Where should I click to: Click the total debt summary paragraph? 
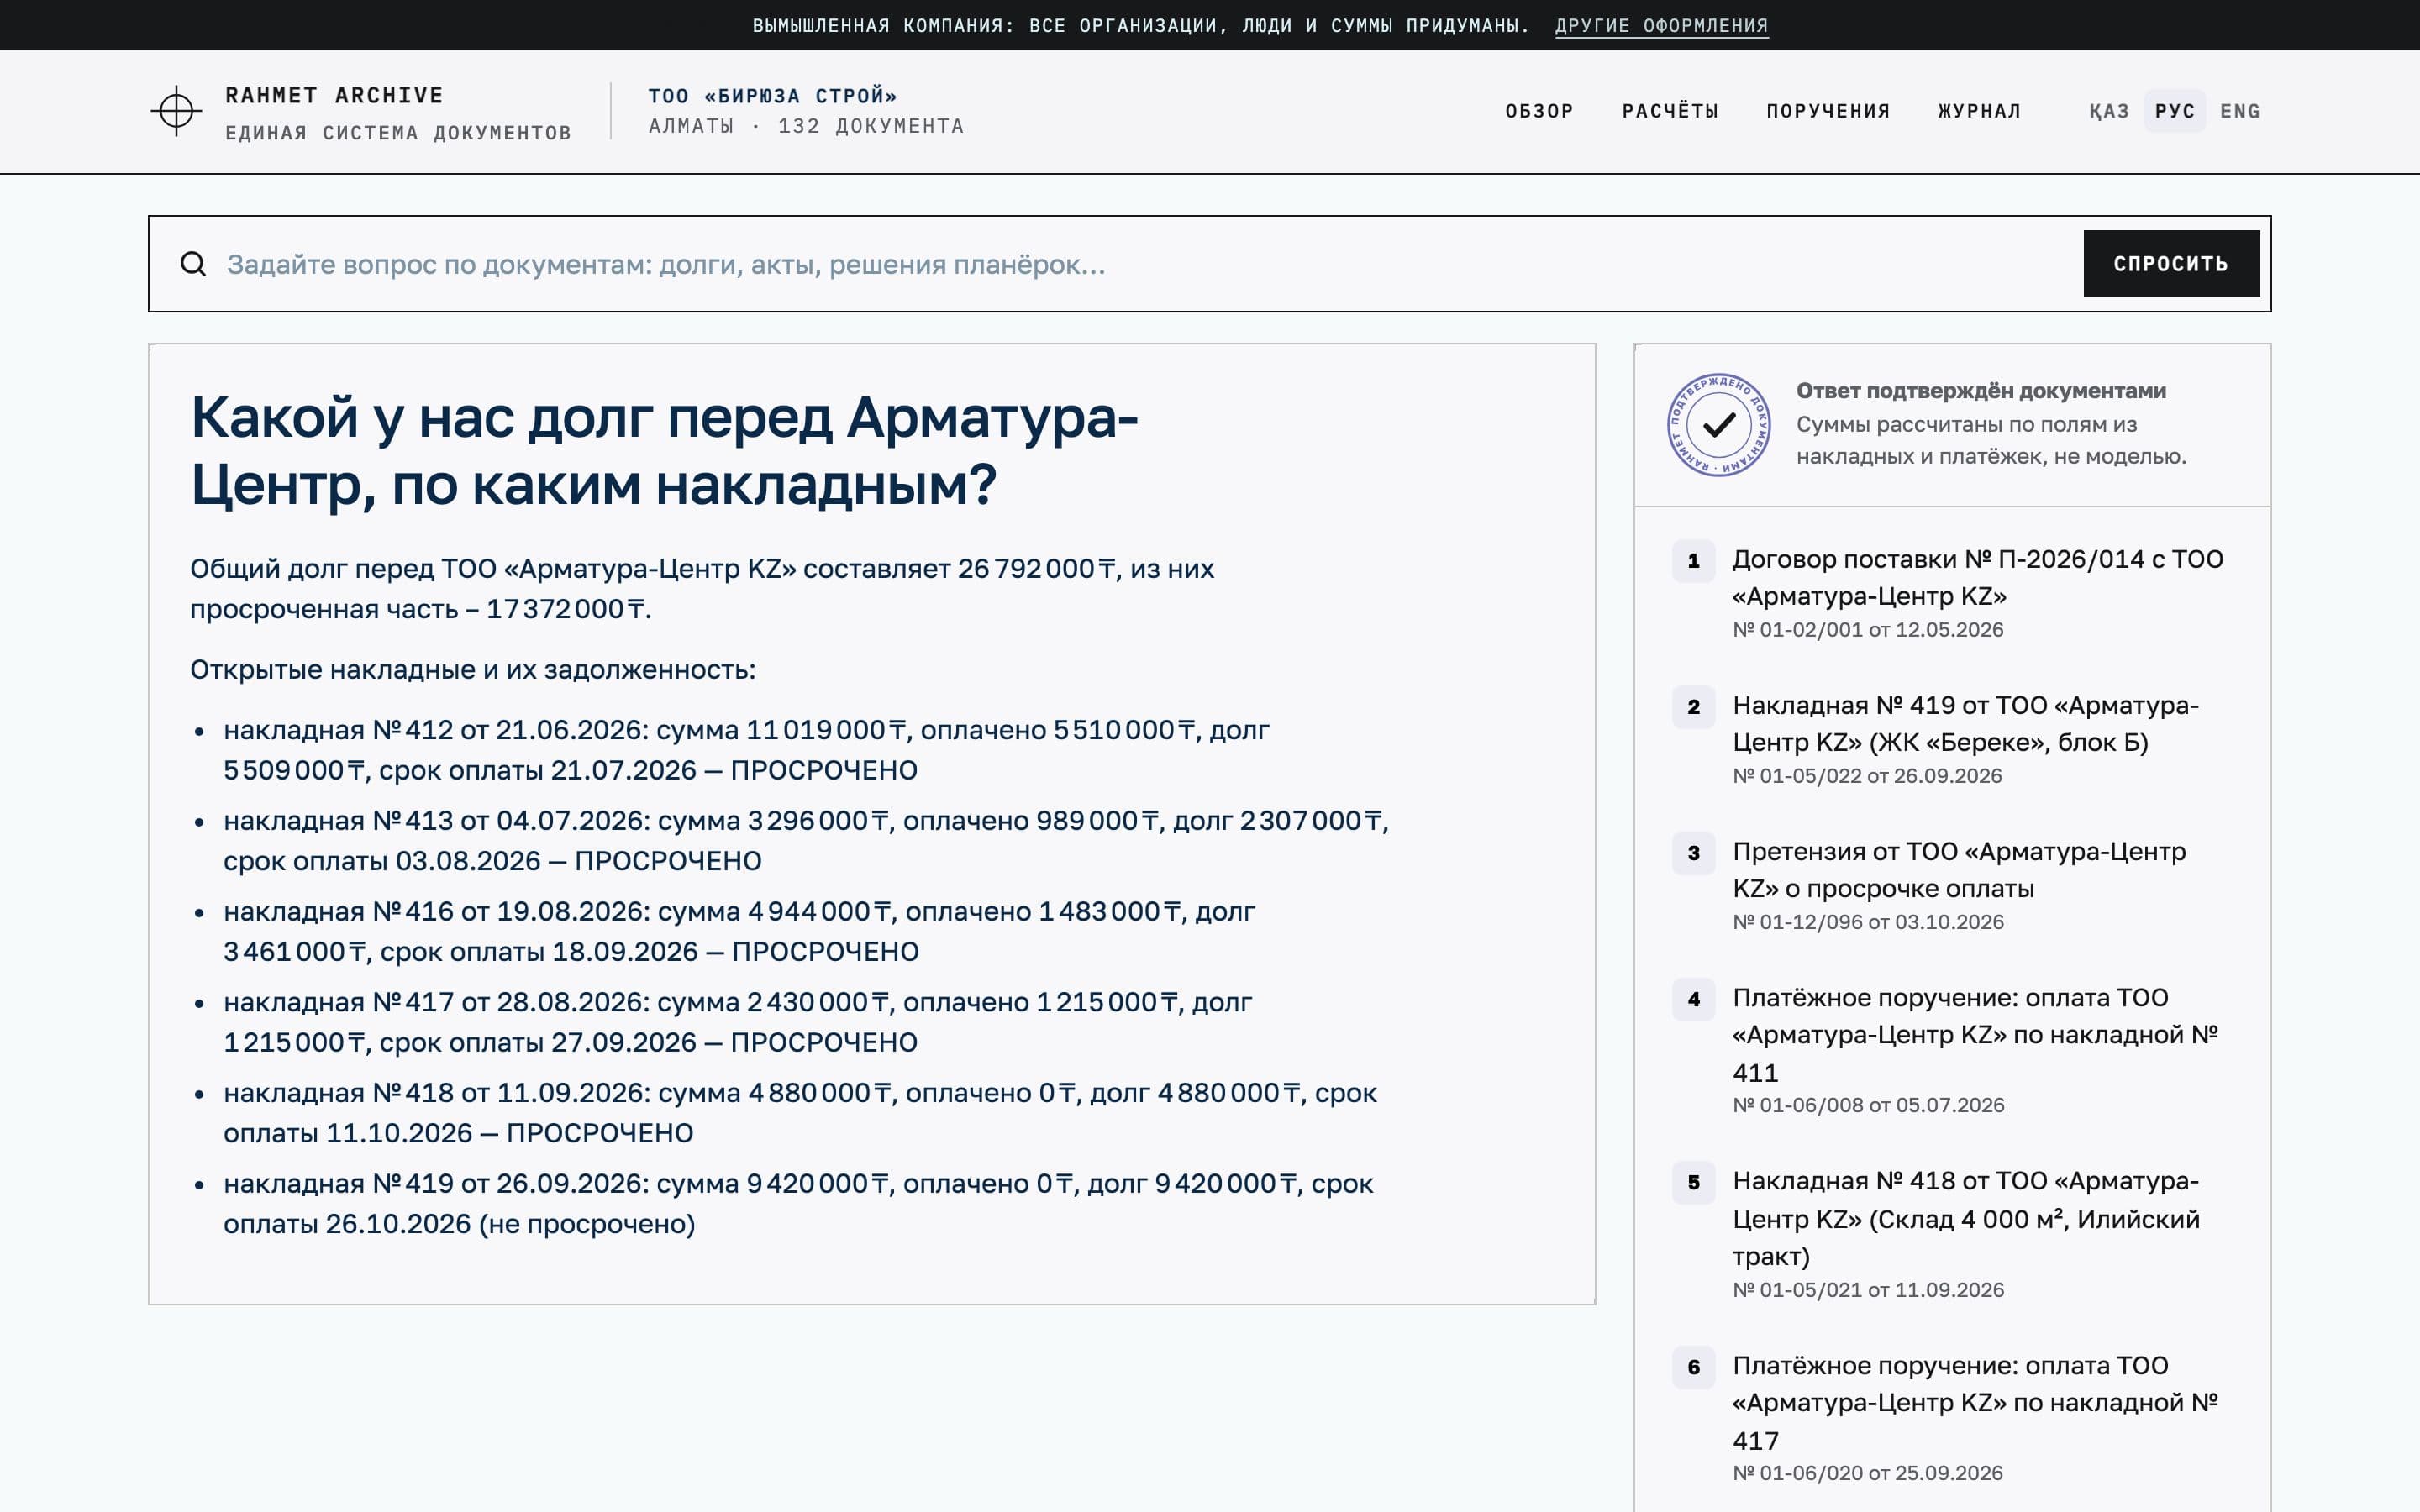(702, 588)
